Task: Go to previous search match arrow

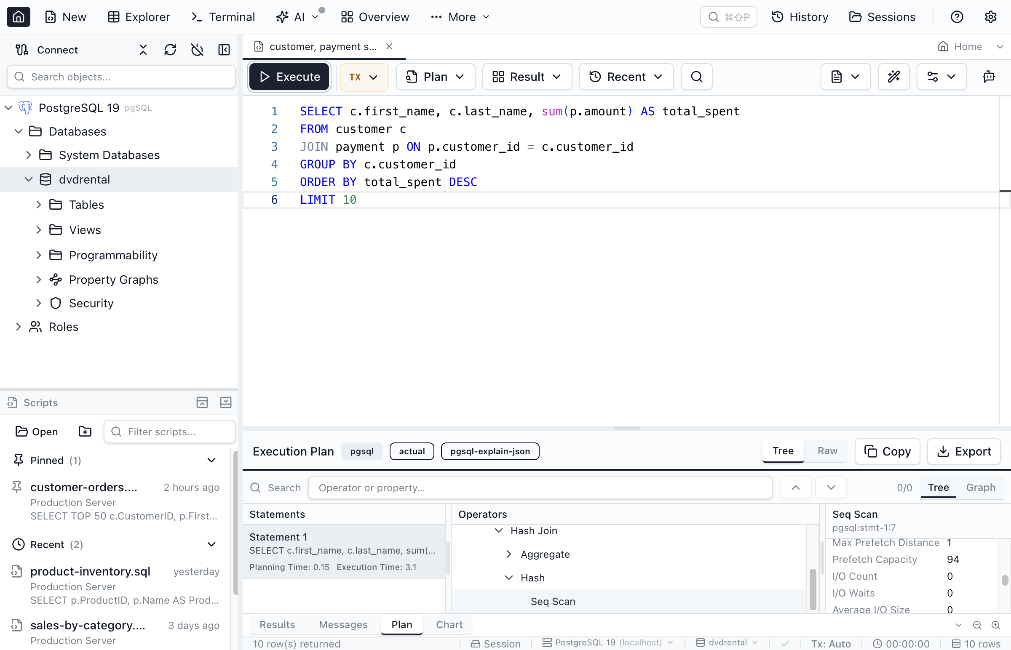Action: (796, 487)
